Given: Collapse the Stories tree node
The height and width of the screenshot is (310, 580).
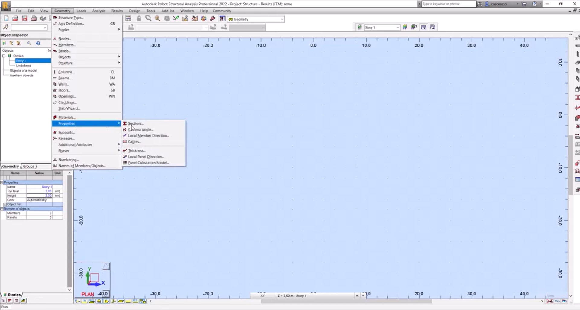Looking at the screenshot, I should [4, 56].
